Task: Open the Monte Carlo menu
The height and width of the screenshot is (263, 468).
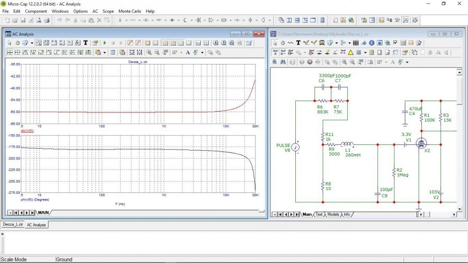Action: pyautogui.click(x=130, y=11)
